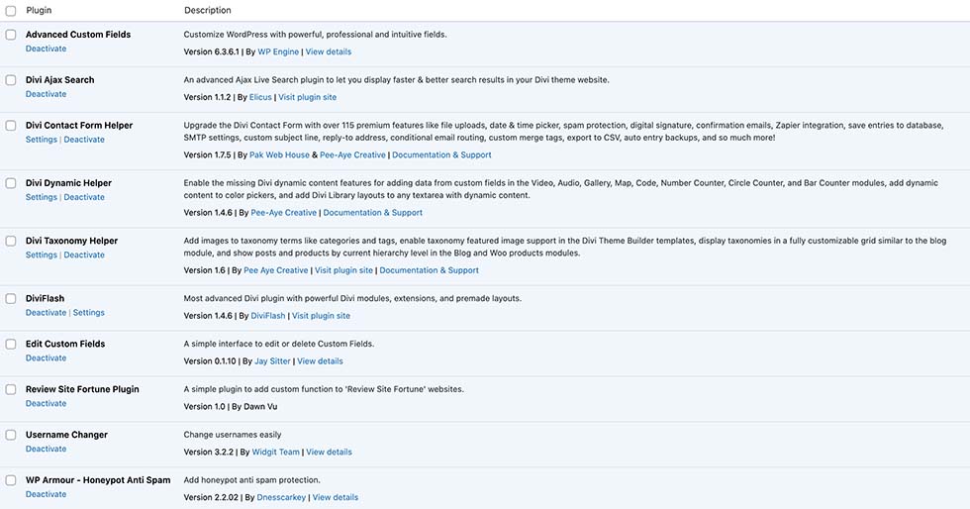Click the Version 6.3.6.1 text
The height and width of the screenshot is (509, 970).
click(x=211, y=52)
